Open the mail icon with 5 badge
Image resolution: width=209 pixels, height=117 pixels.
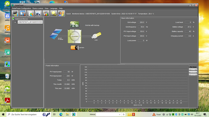(131, 114)
